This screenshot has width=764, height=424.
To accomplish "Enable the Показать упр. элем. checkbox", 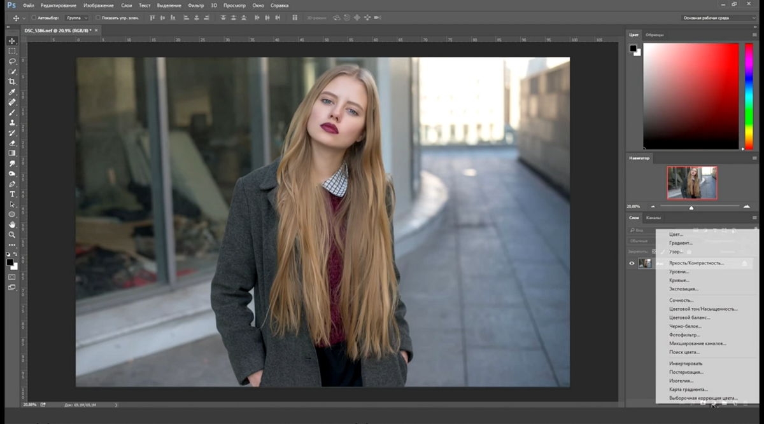I will [98, 18].
